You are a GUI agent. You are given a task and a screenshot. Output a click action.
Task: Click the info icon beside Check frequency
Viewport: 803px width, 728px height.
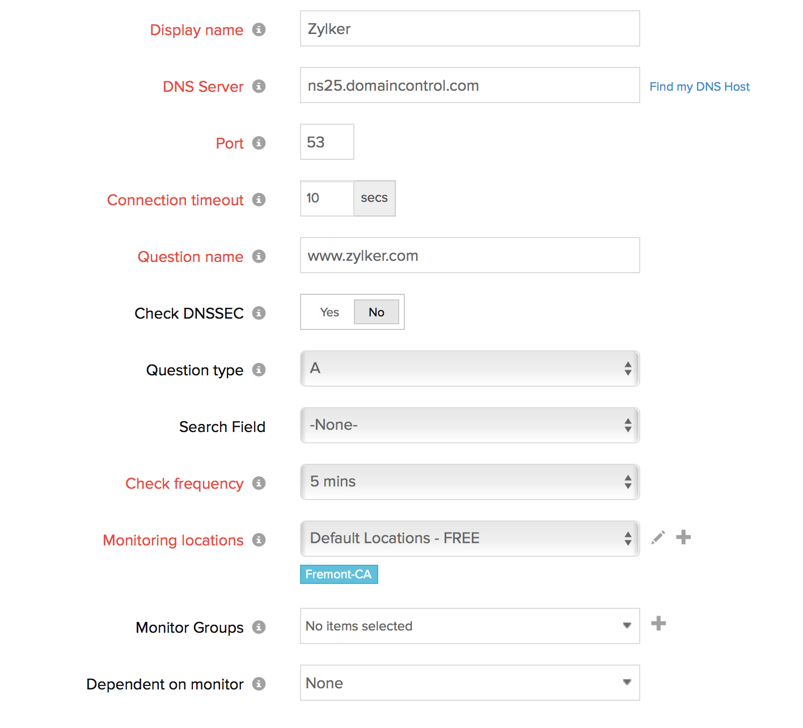coord(259,483)
